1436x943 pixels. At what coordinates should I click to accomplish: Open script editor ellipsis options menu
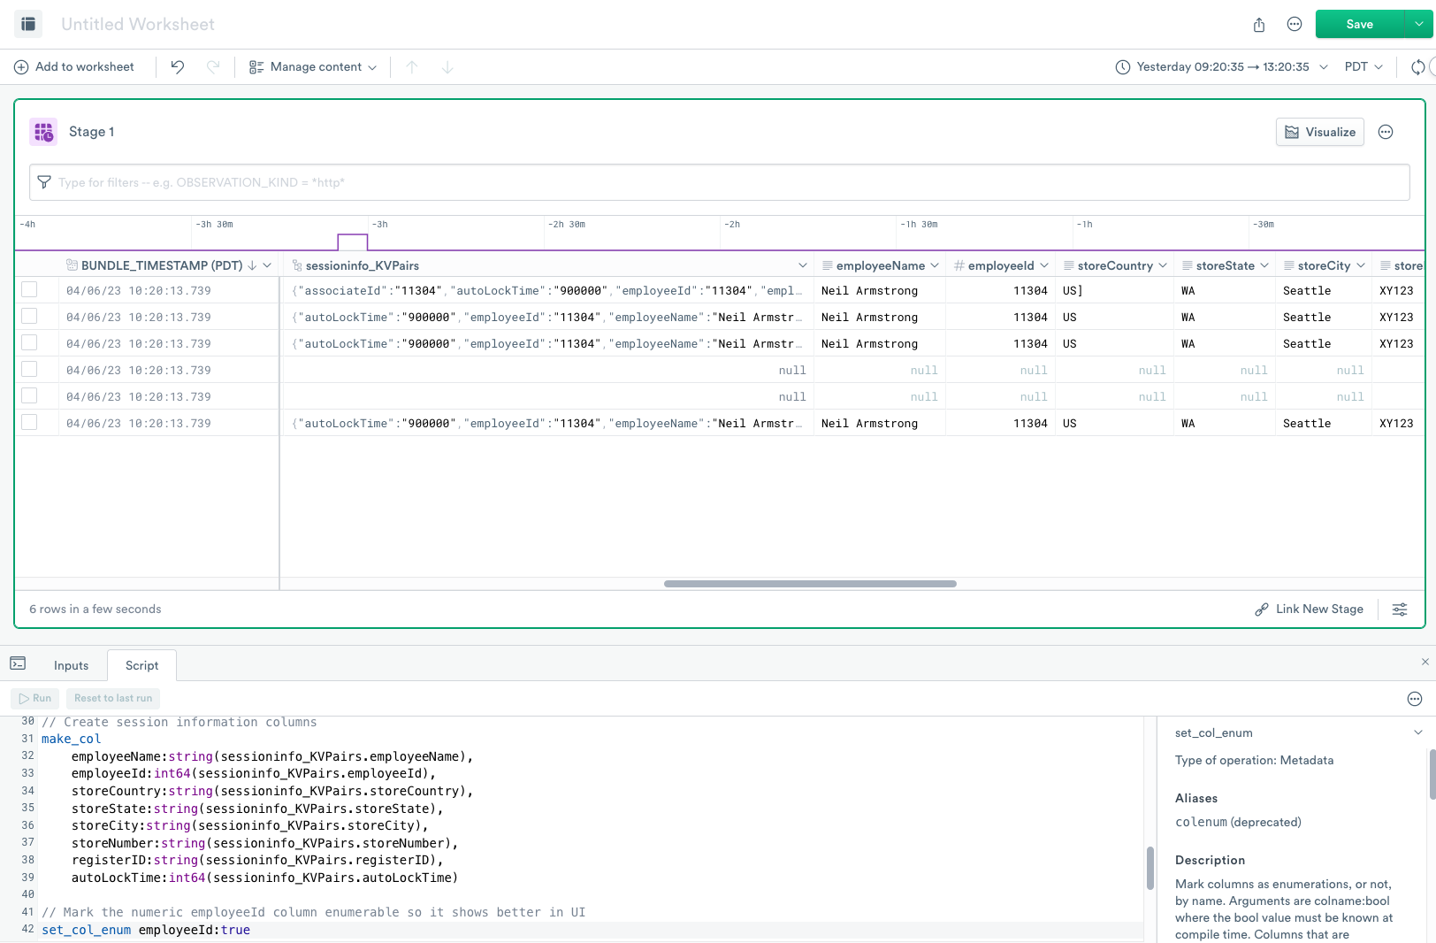tap(1414, 699)
